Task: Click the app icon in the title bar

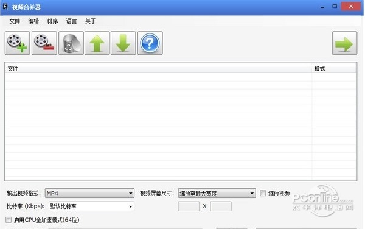Action: (5, 7)
